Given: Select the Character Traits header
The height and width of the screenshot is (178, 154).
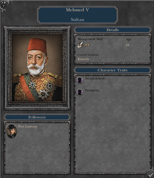Looking at the screenshot, I should click(x=112, y=70).
